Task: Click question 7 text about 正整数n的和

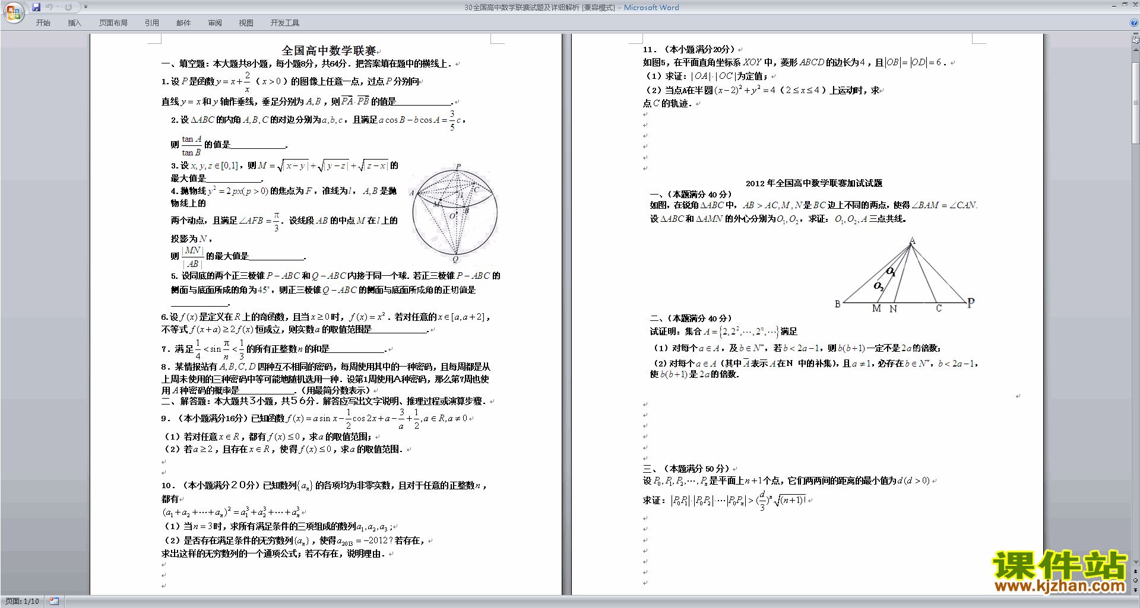Action: pos(273,349)
